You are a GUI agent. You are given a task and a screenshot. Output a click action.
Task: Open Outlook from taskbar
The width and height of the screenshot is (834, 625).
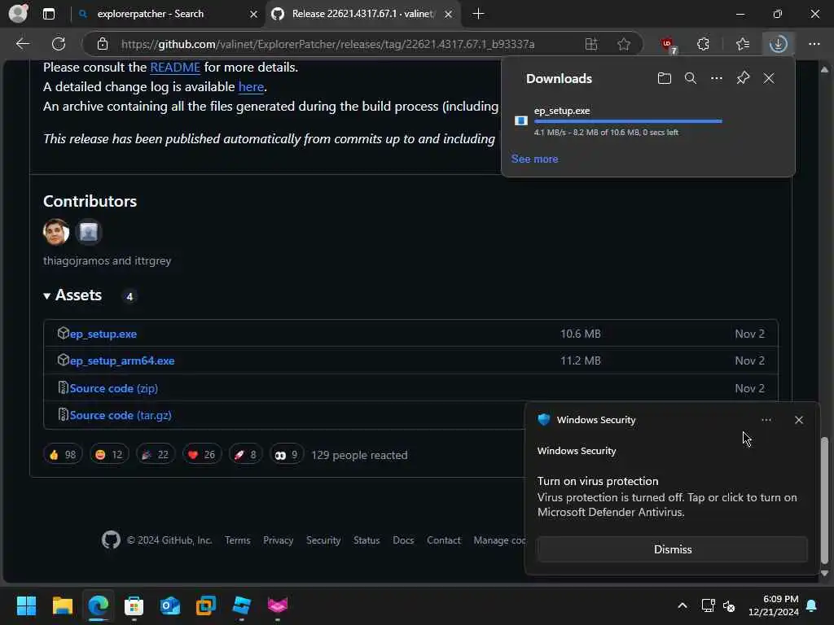click(170, 605)
